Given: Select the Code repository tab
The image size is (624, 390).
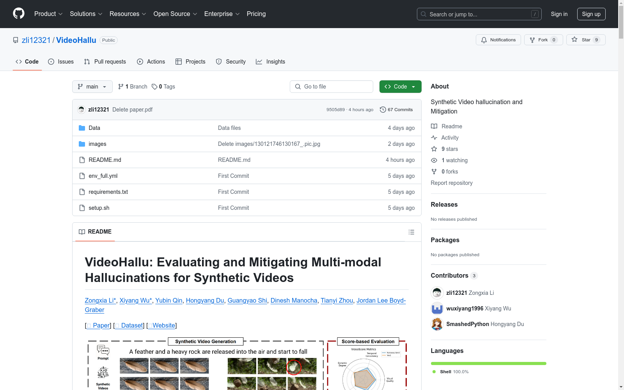Looking at the screenshot, I should [27, 62].
